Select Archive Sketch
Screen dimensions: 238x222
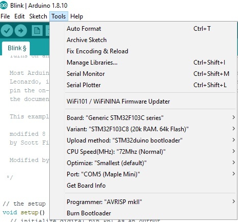point(143,40)
